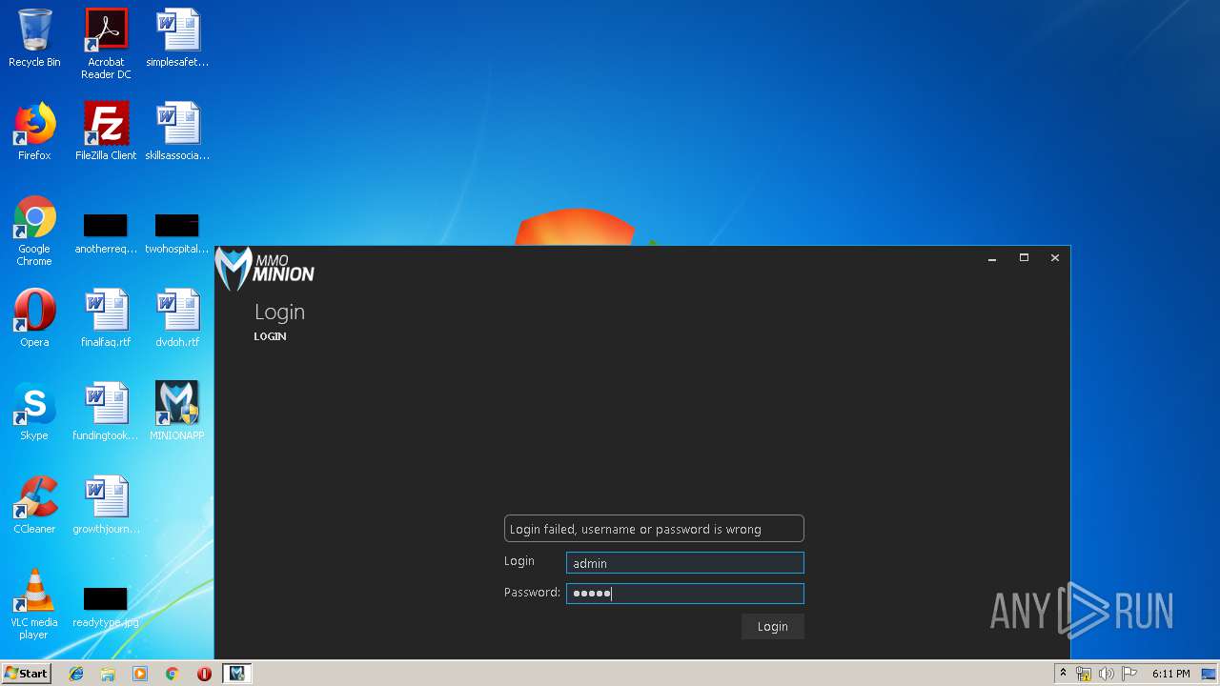Launch Google Chrome desktop shortcut
1220x686 pixels.
34,231
